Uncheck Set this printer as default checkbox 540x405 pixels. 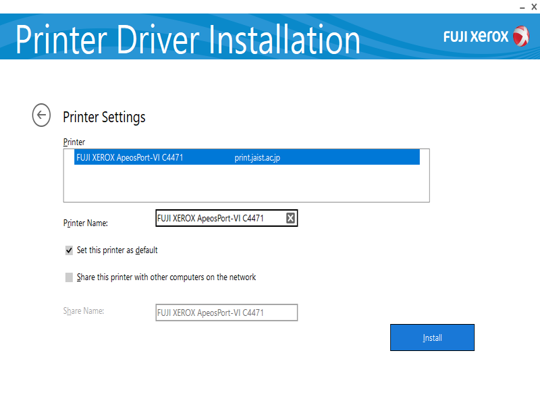pos(69,250)
